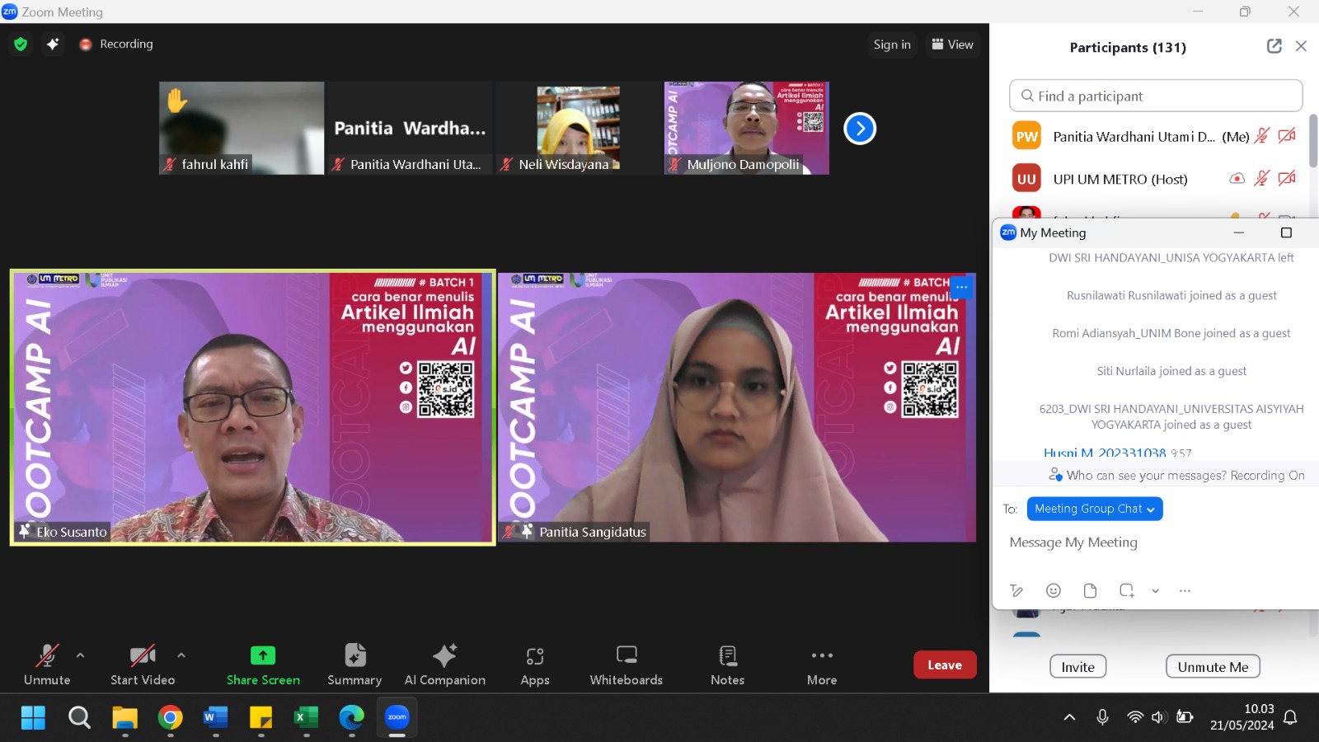Click the Invite button
Image resolution: width=1319 pixels, height=742 pixels.
(1077, 667)
